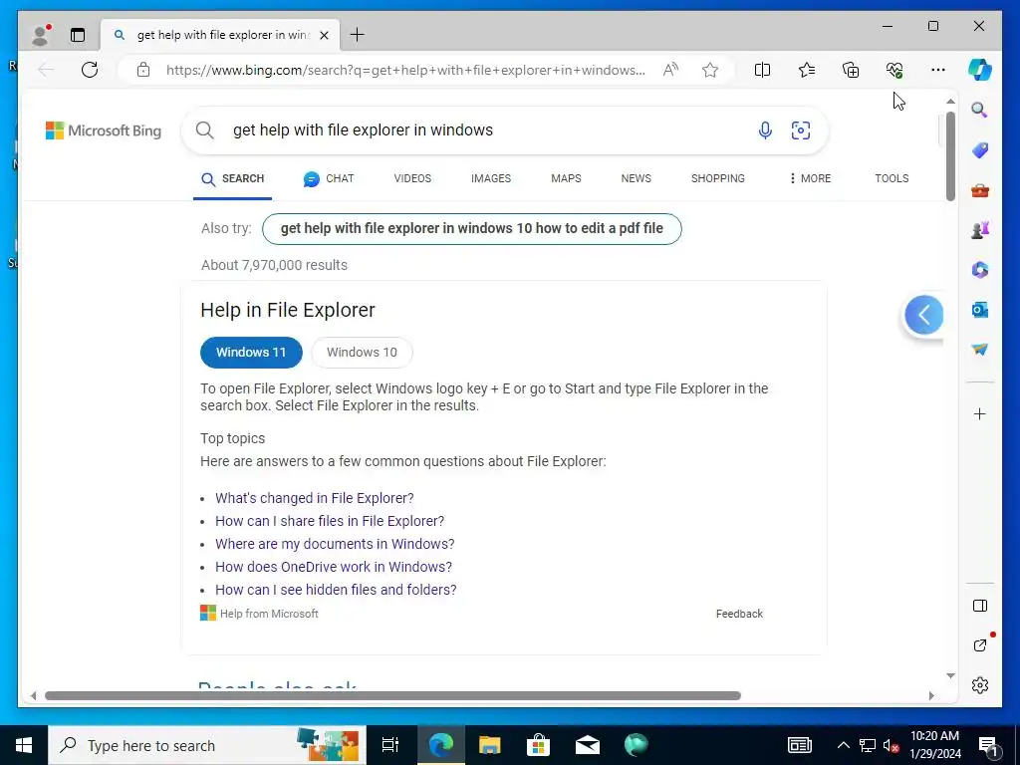Screen dimensions: 1020x765
Task: Open Settings and more menu
Action: point(938,70)
